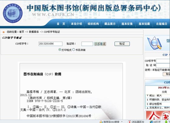The height and width of the screenshot is (123, 170).
Task: Click the magnifier book search icon
Action: click(x=154, y=43)
